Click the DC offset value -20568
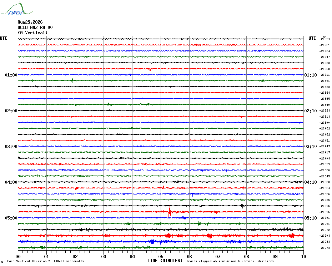The height and width of the screenshot is (266, 332). [325, 93]
